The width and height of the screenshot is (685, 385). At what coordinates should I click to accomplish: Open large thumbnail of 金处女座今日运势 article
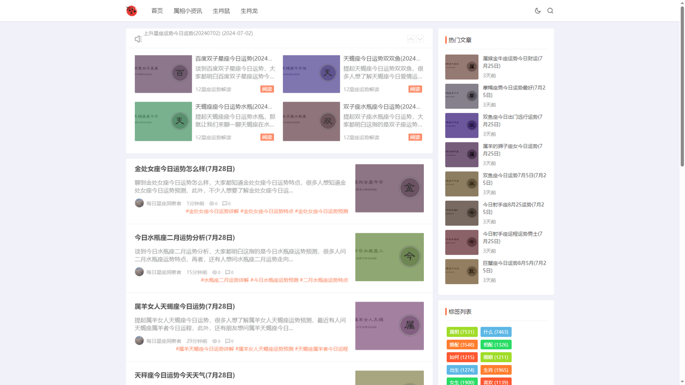390,188
